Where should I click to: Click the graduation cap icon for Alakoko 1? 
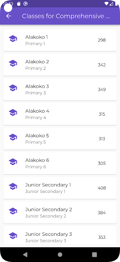coord(13,39)
